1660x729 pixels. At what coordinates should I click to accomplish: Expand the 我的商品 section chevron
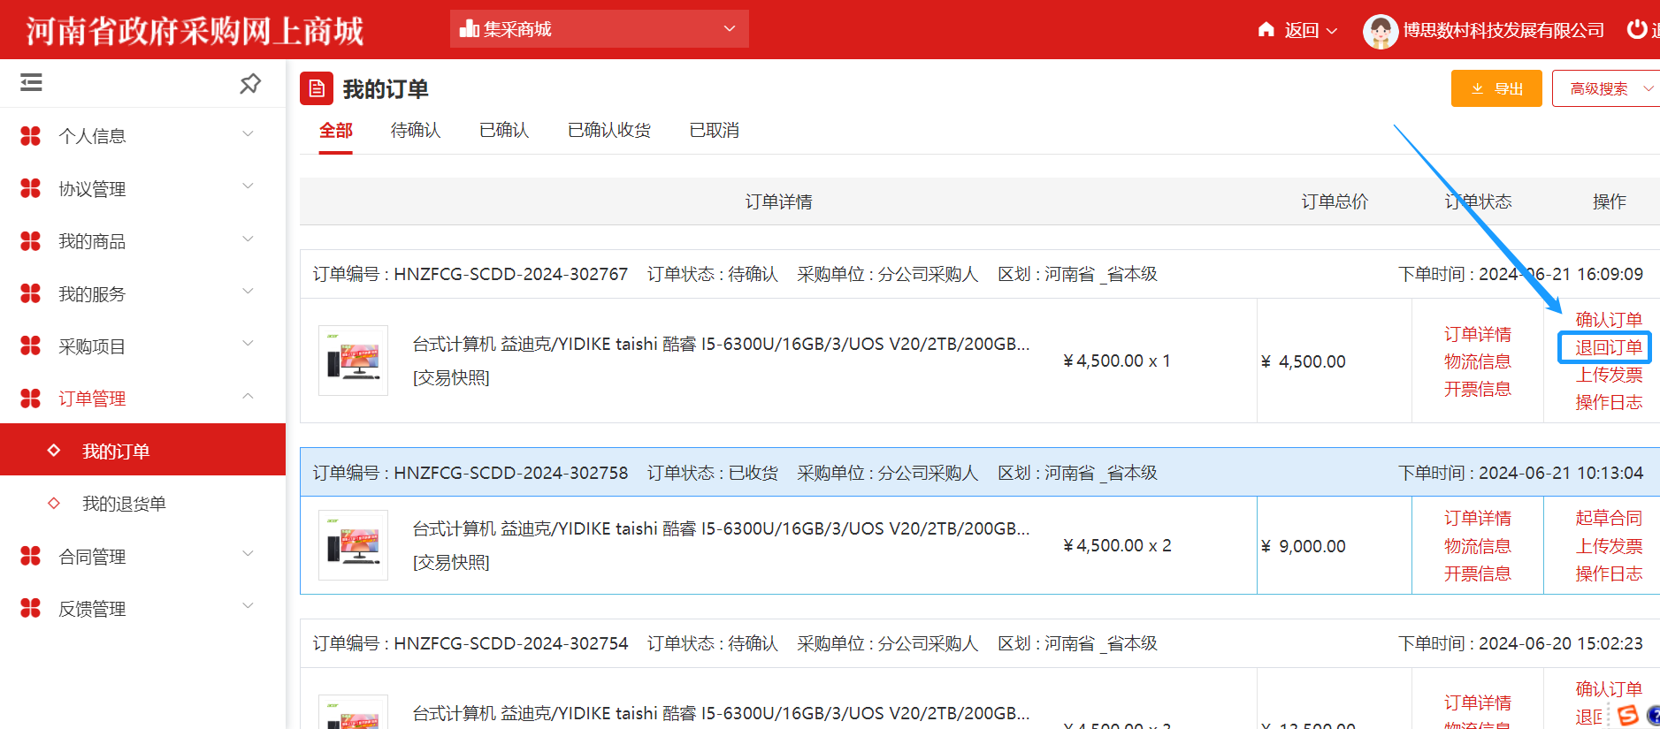[x=249, y=239]
